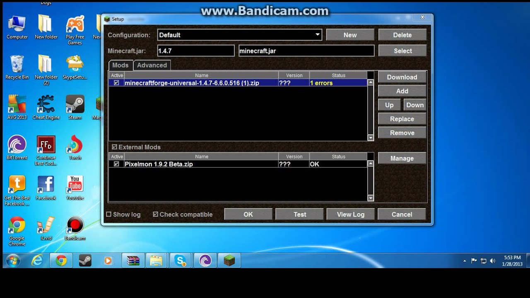This screenshot has width=530, height=298.
Task: Open the Facebook desktop shortcut
Action: coord(46,188)
